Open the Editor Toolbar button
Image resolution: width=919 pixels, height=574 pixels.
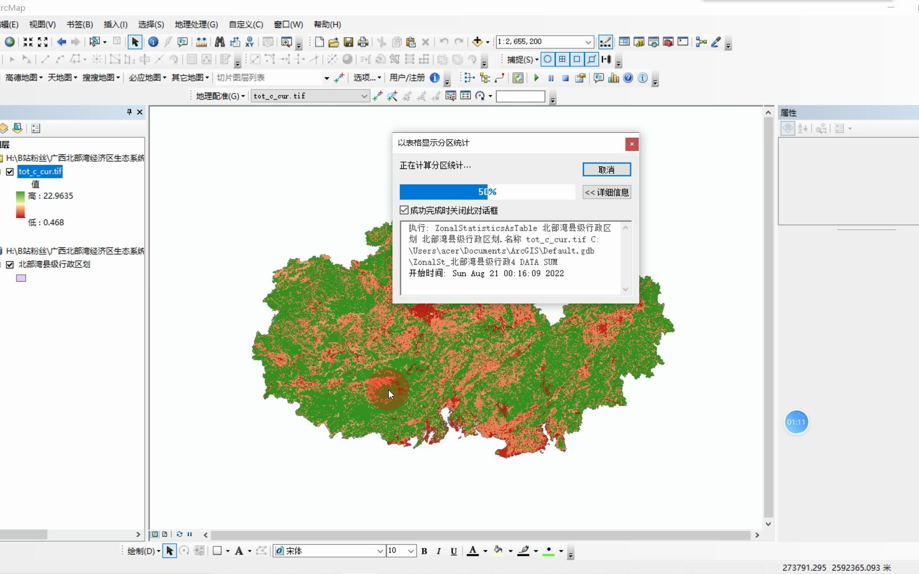pos(605,42)
